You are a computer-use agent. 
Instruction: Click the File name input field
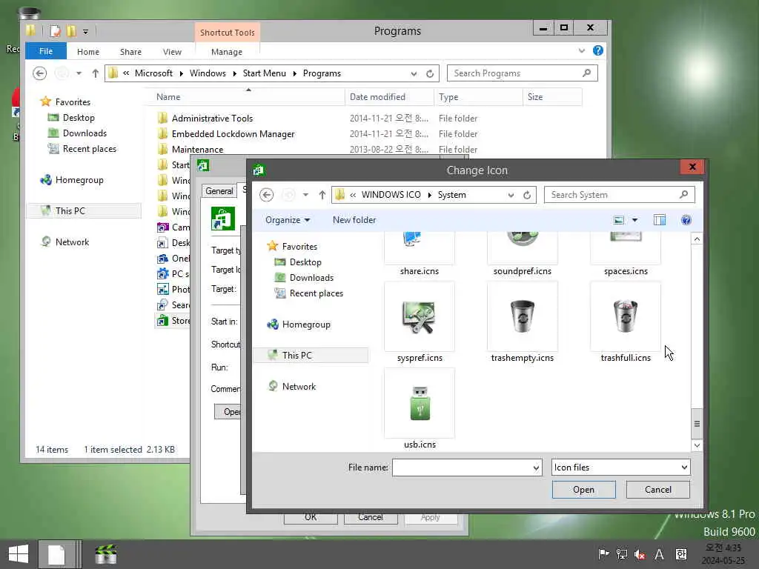pos(463,467)
